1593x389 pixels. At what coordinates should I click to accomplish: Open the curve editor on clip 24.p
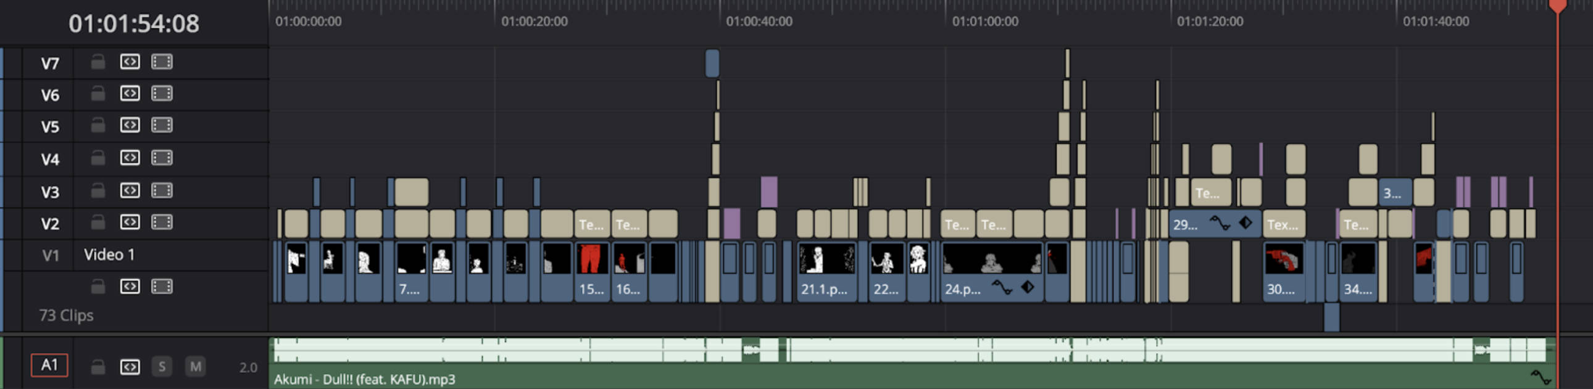1002,288
